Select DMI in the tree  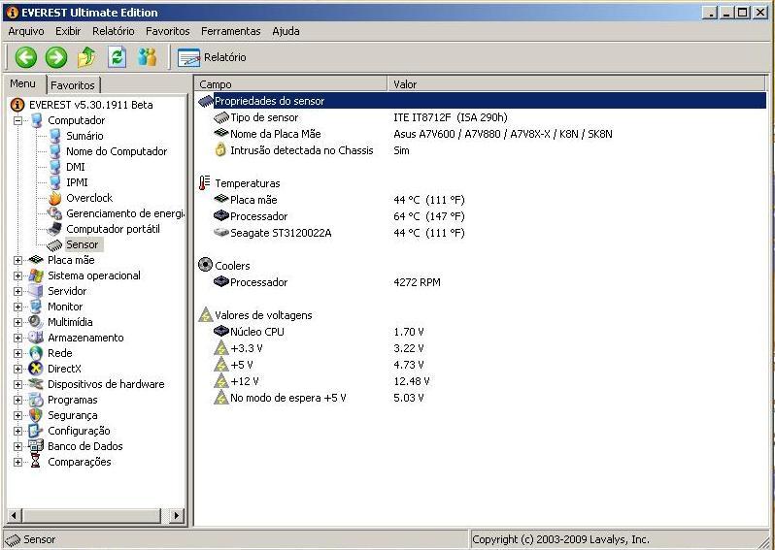(x=76, y=167)
